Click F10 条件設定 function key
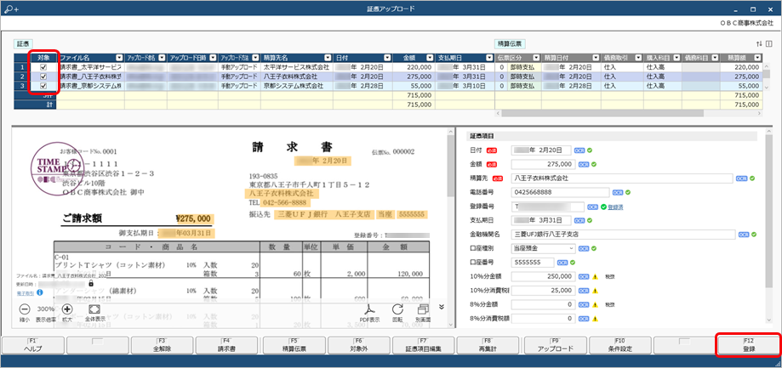782x368 pixels. point(619,344)
